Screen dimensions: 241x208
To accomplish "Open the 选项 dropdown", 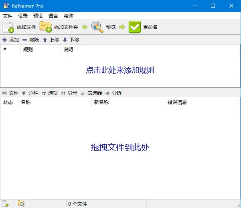I will coord(50,93).
